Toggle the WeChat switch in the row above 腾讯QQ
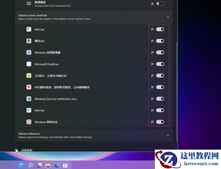 (160, 29)
